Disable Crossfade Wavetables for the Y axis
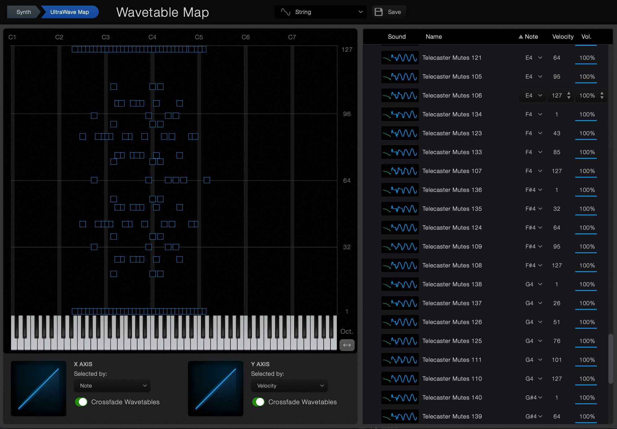 pyautogui.click(x=259, y=402)
